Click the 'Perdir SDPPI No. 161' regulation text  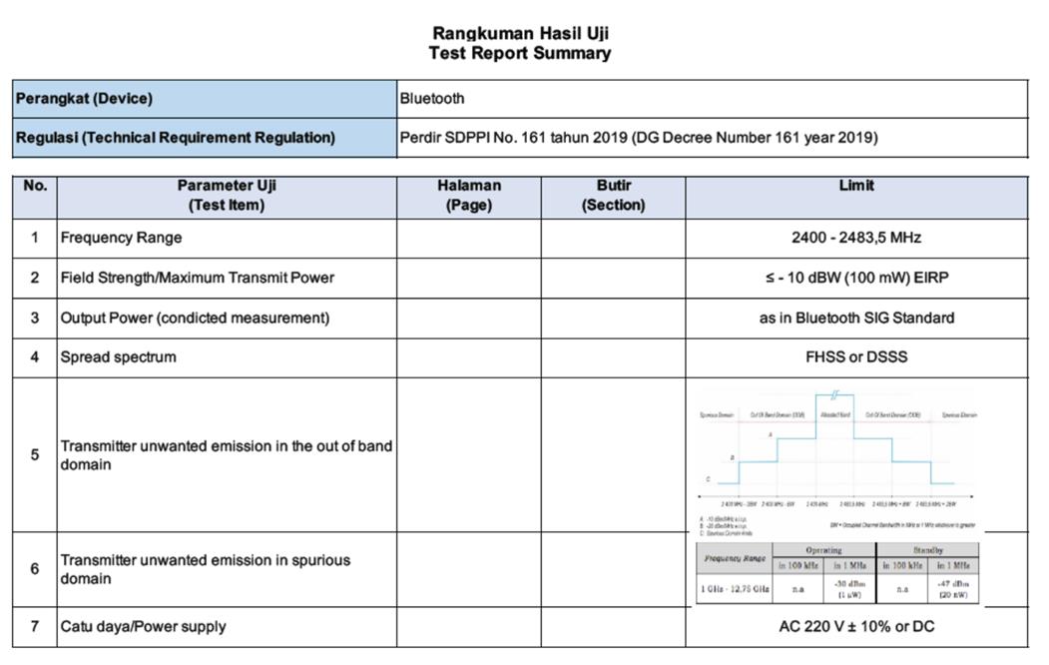639,138
